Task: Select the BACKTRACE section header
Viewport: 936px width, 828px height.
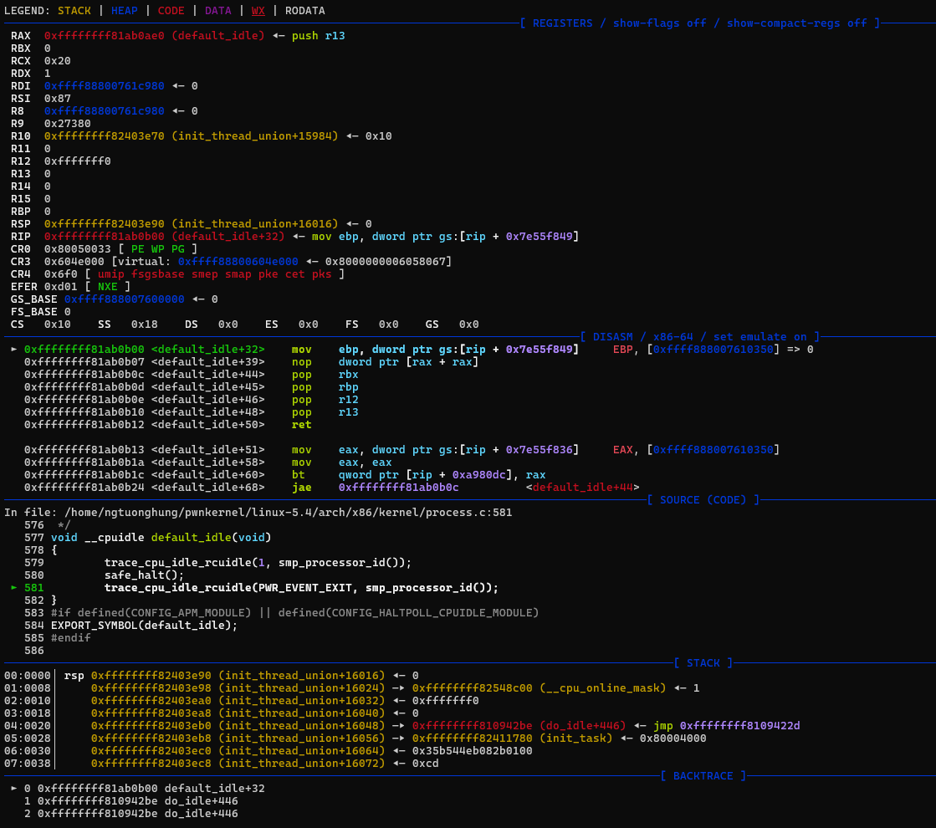Action: (703, 776)
